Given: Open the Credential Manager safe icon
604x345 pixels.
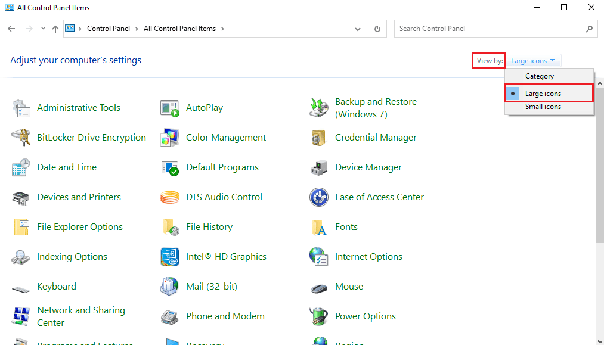Looking at the screenshot, I should click(x=319, y=138).
